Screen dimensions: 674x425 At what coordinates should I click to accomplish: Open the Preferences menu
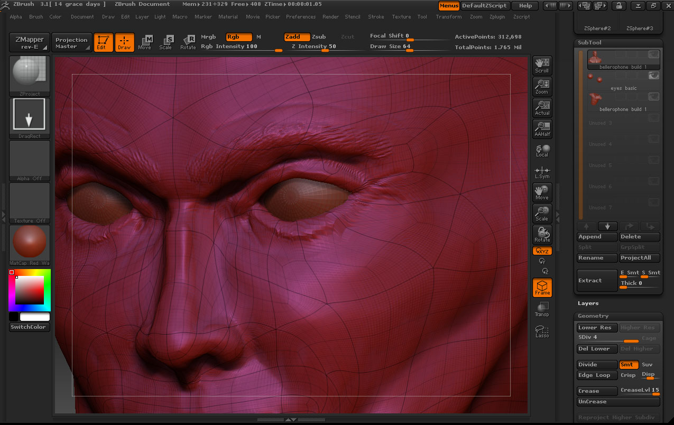301,17
